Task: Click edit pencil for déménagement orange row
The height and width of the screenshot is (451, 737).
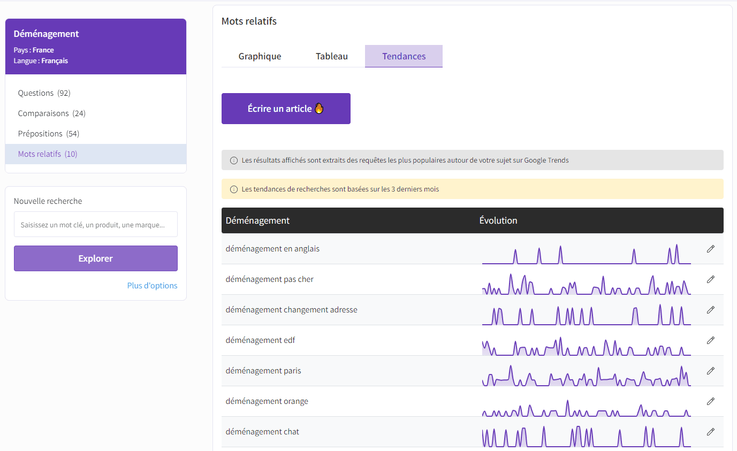Action: pos(710,401)
